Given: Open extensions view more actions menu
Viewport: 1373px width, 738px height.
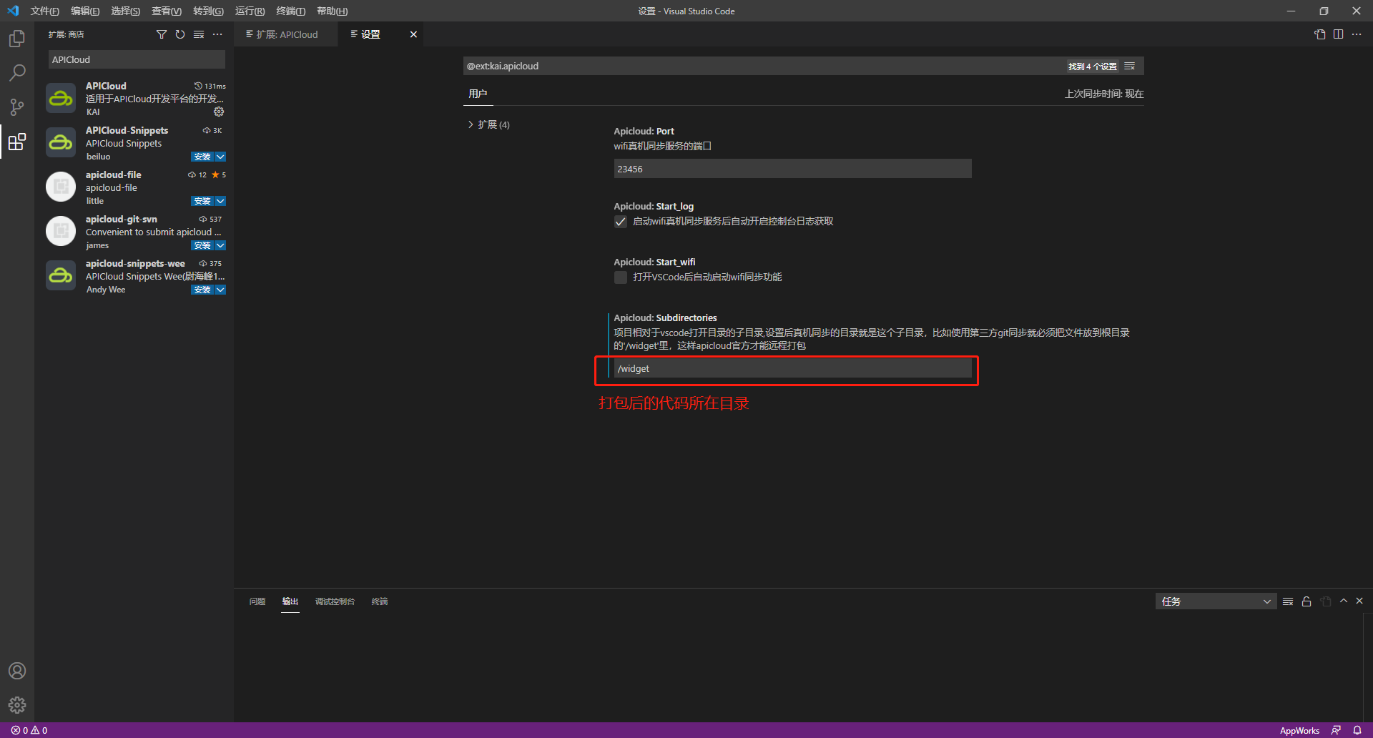Looking at the screenshot, I should [x=217, y=34].
